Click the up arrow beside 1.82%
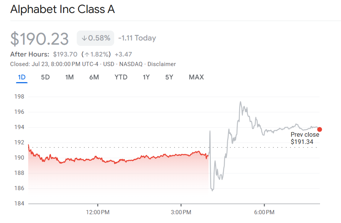Screen dimensions: 341x223 click(87, 54)
